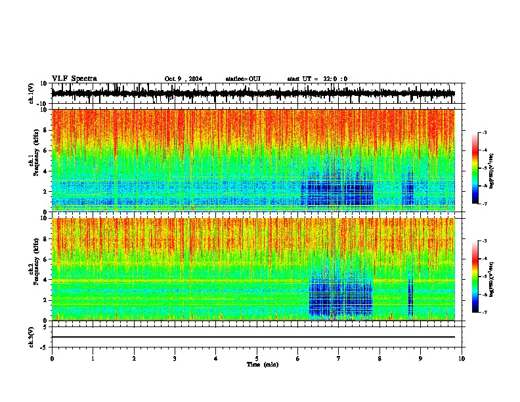Click time axis tick label "4"
520x402 pixels.
coord(216,359)
